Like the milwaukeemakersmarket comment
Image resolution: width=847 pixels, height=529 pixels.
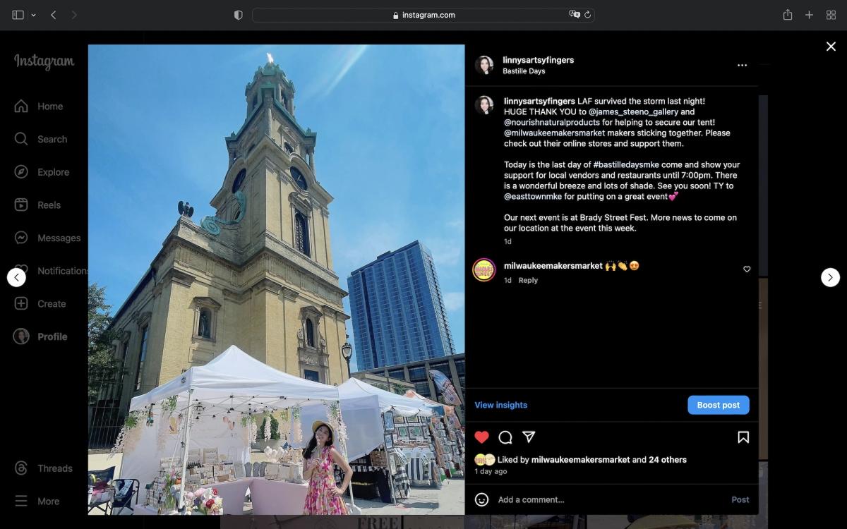coord(747,269)
